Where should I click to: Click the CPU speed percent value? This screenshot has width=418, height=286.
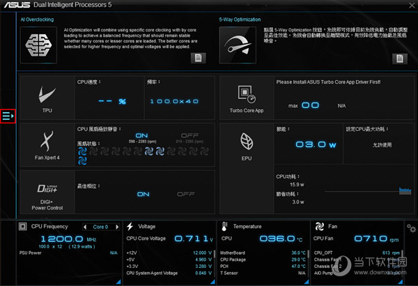112,102
